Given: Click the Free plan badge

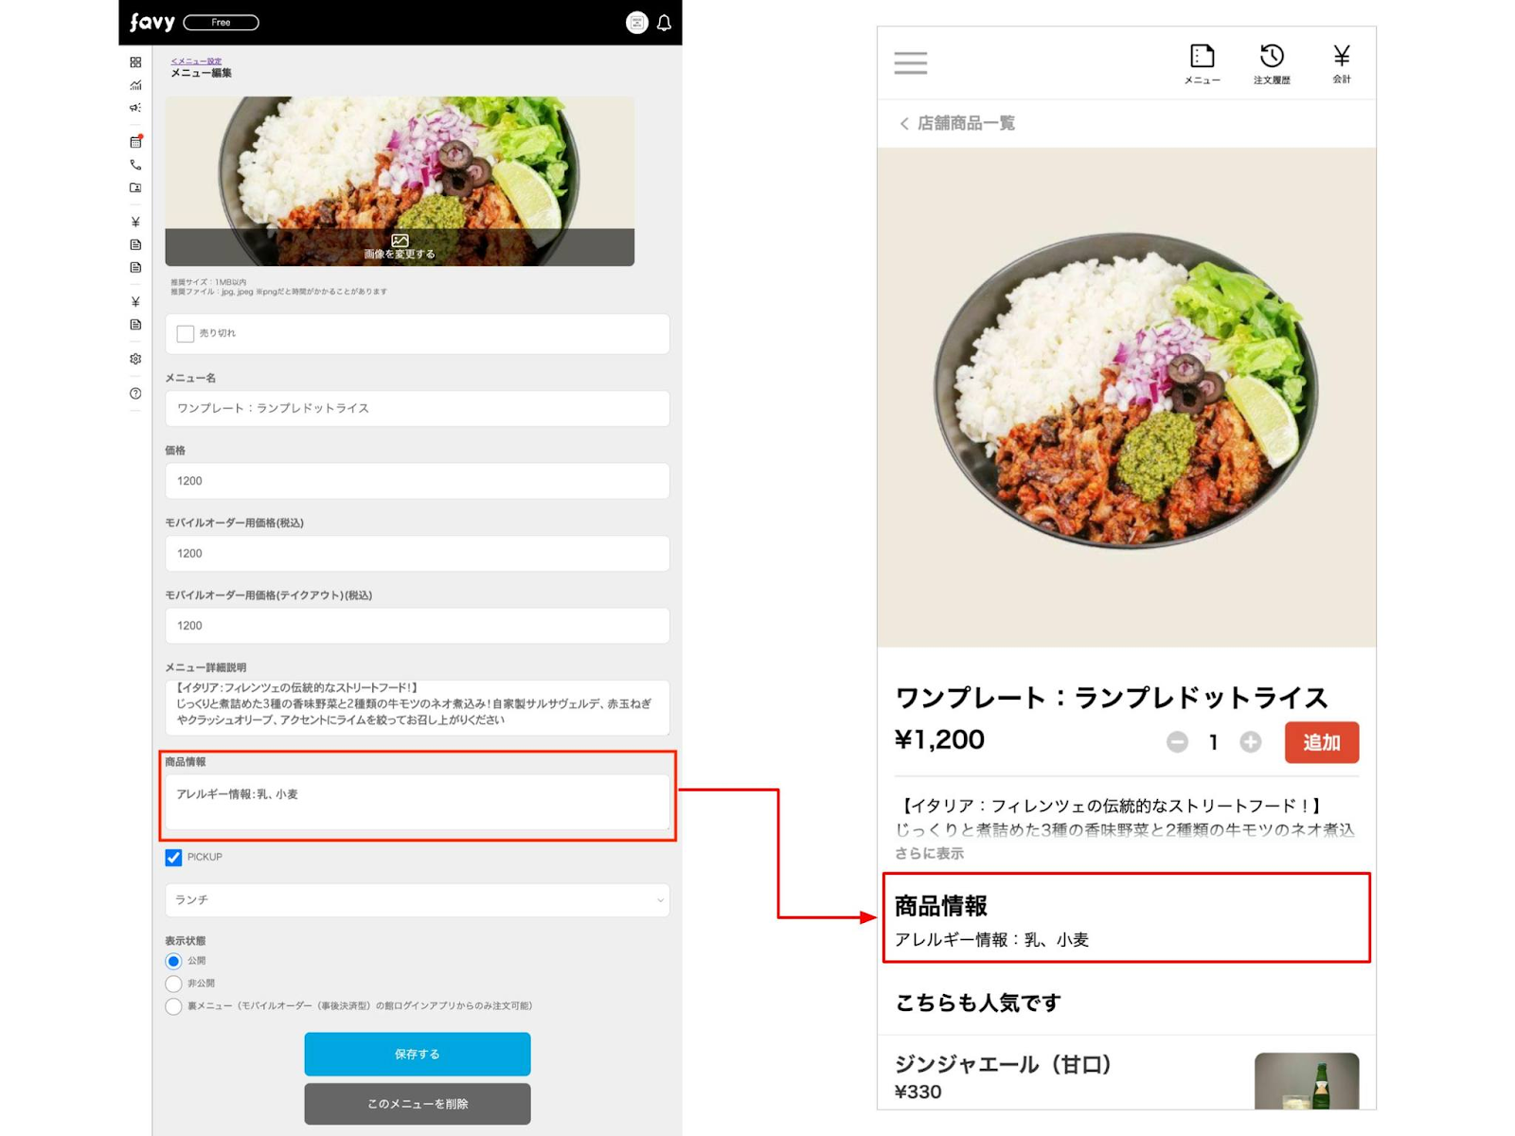Looking at the screenshot, I should 221,23.
